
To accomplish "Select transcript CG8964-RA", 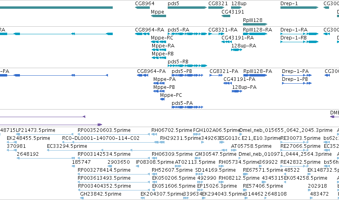I will (150, 29).
